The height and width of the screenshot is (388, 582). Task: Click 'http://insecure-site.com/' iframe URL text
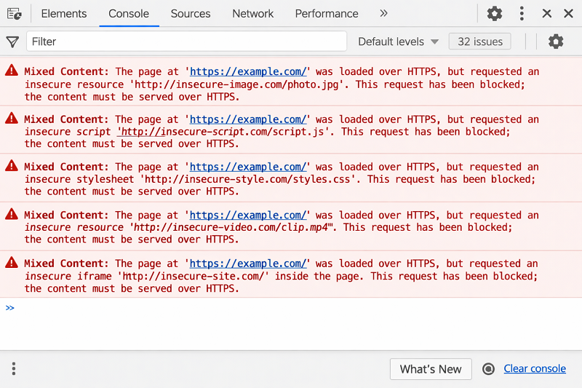[194, 276]
